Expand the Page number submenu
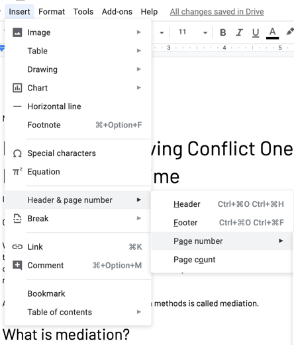 pos(222,241)
